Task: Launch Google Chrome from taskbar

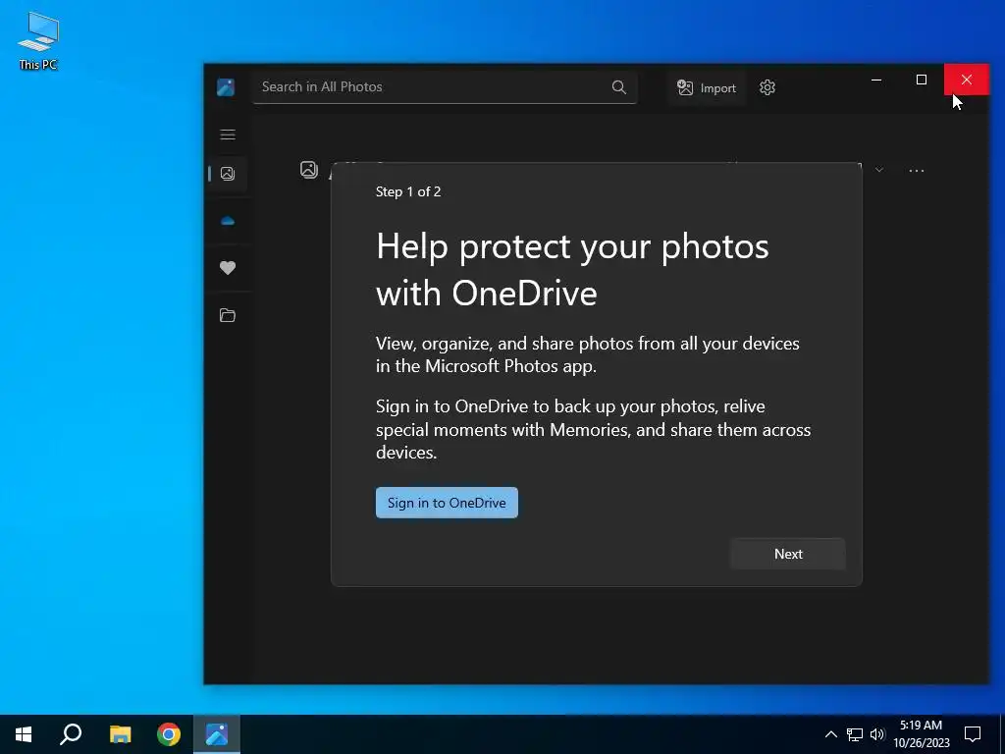Action: click(x=169, y=734)
